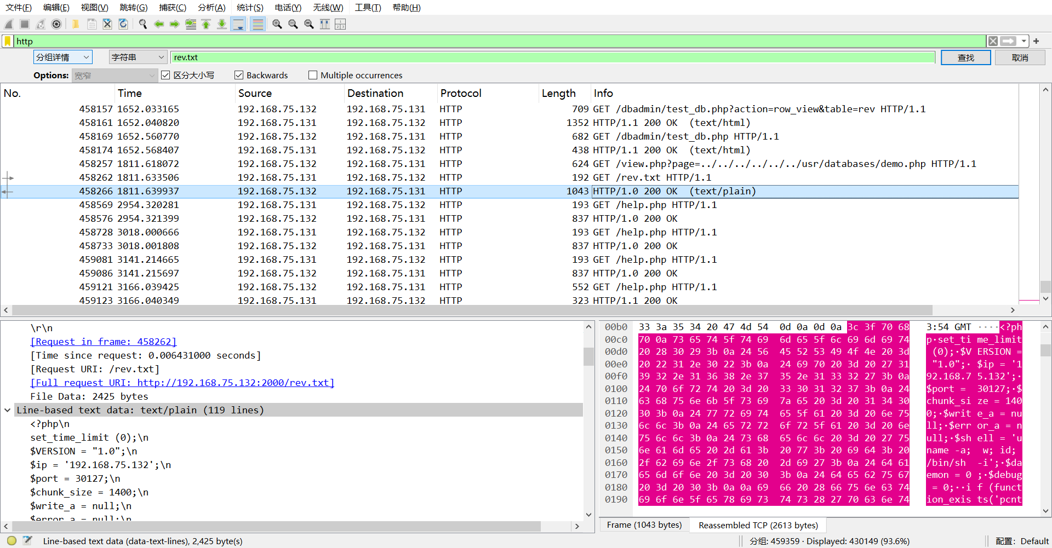The width and height of the screenshot is (1052, 548).
Task: Toggle auto-scroll during live capture
Action: (x=238, y=24)
